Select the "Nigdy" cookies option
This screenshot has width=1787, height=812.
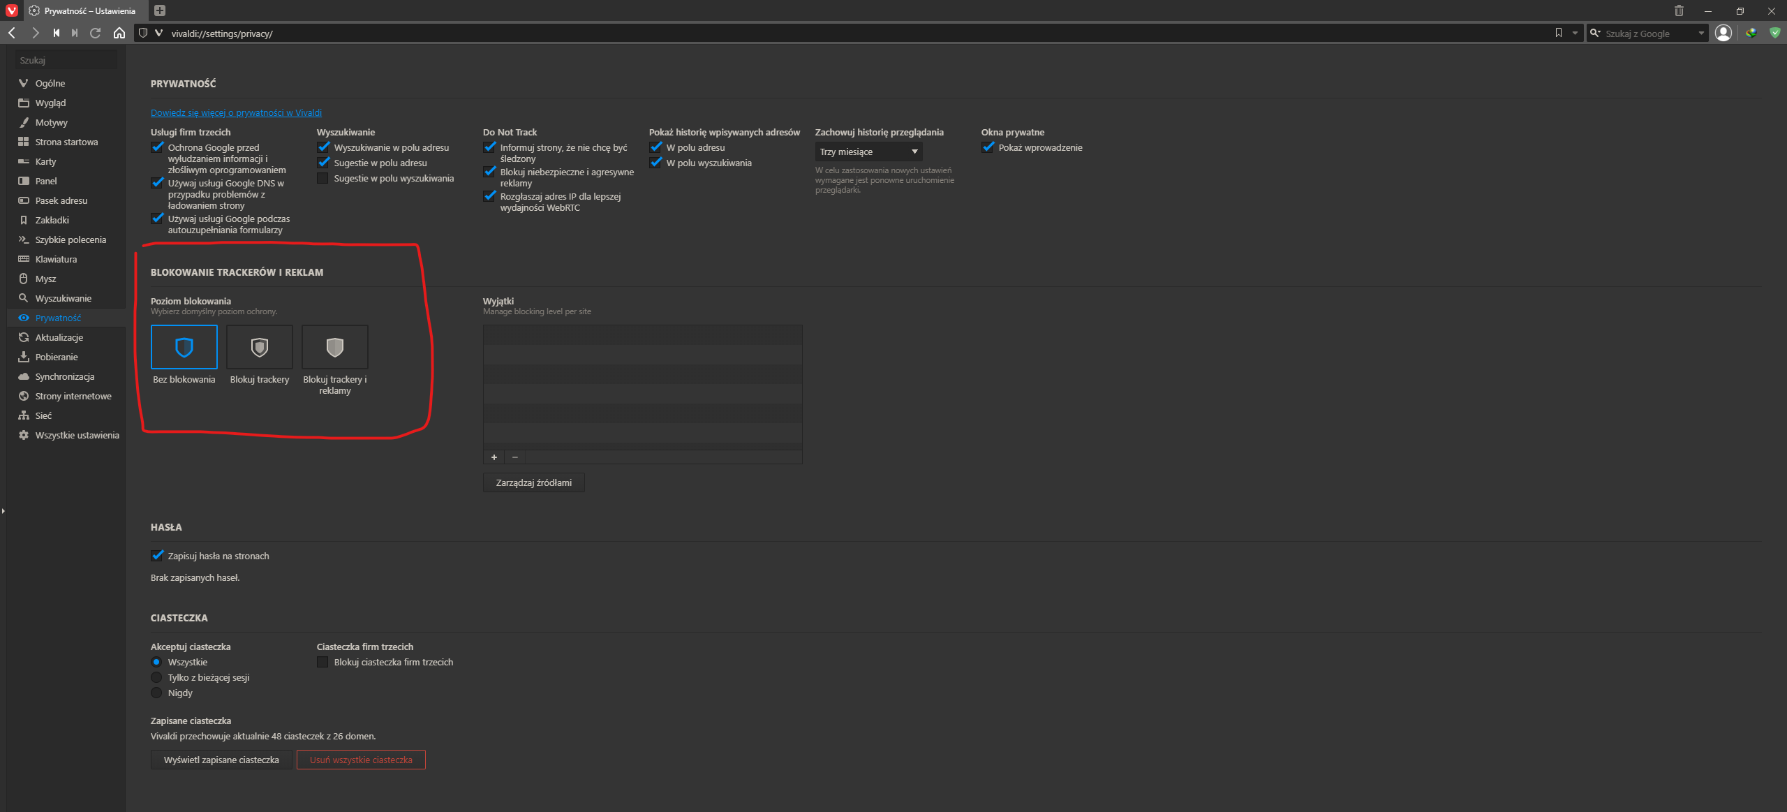[156, 693]
